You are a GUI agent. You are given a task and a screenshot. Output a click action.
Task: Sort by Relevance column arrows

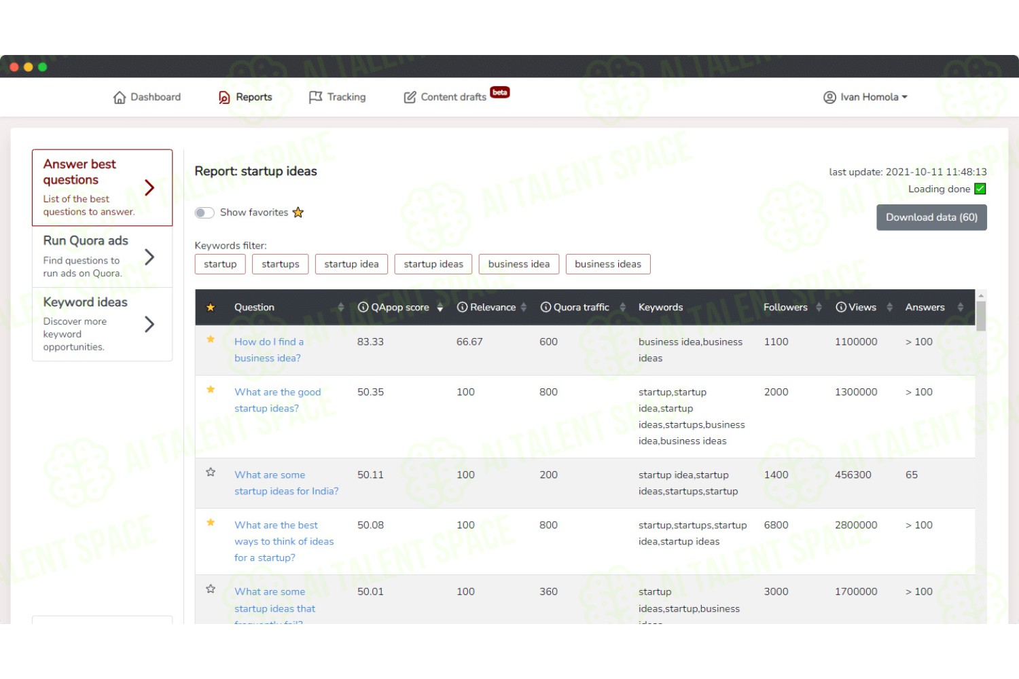tap(523, 308)
